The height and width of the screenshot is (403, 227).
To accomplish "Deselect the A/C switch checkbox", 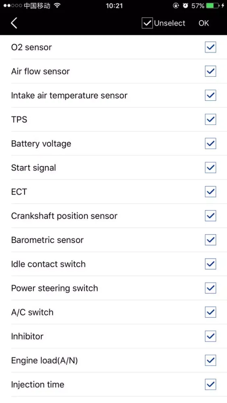I will click(x=210, y=312).
